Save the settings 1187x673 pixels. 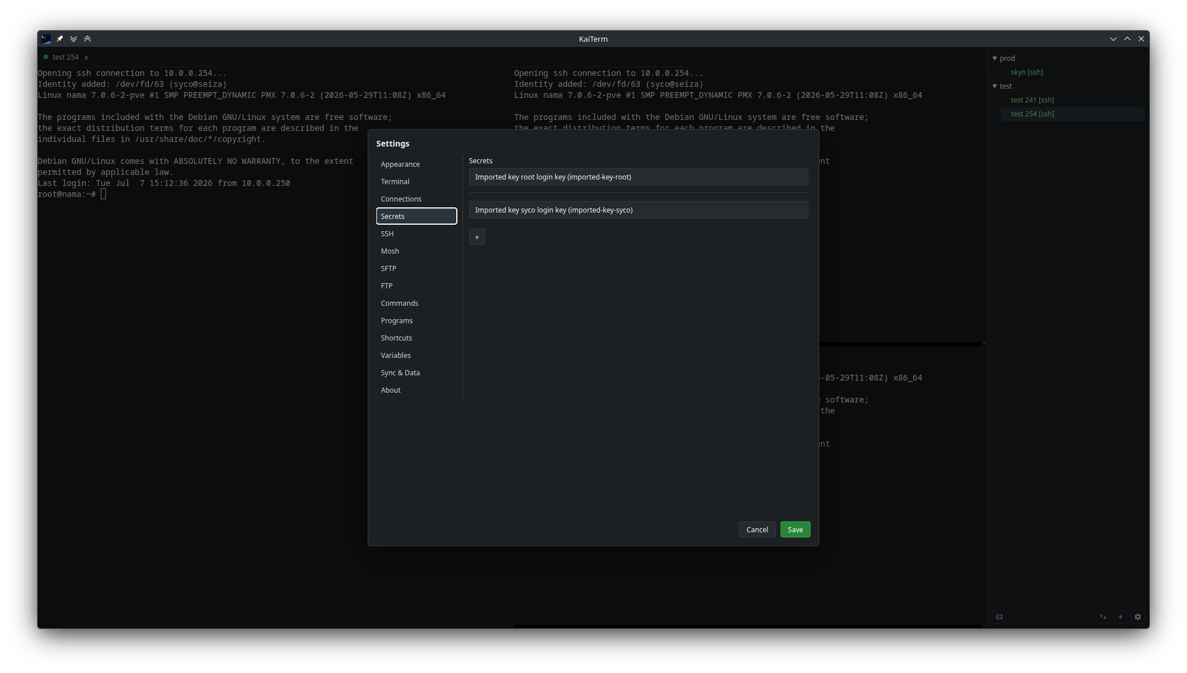[x=795, y=530]
